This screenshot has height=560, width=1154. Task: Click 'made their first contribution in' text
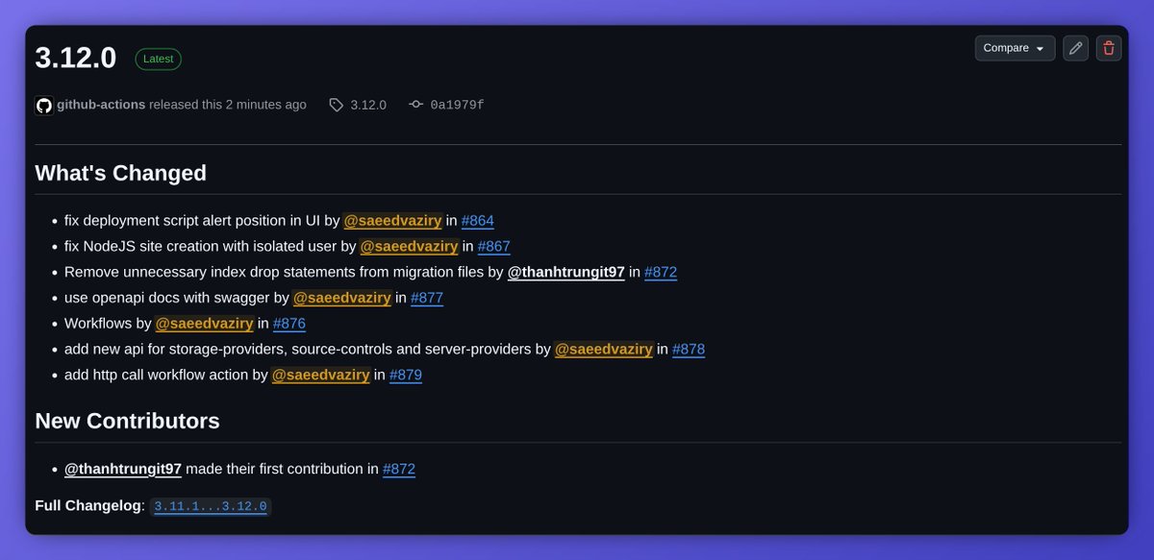click(282, 470)
